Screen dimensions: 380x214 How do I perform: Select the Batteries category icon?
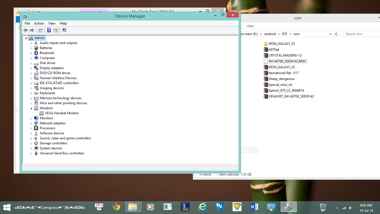36,48
